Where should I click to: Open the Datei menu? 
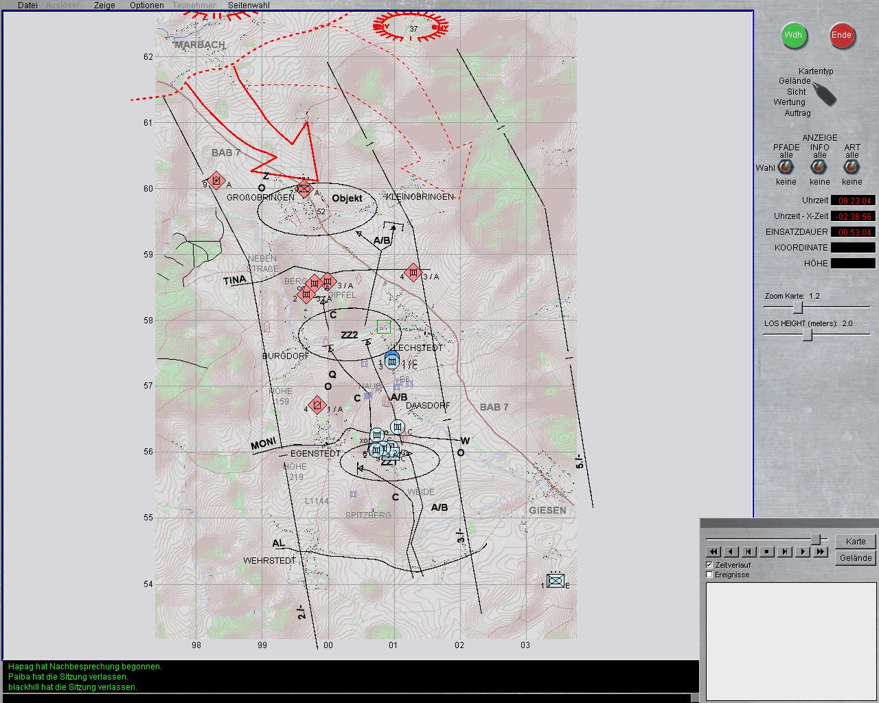27,5
